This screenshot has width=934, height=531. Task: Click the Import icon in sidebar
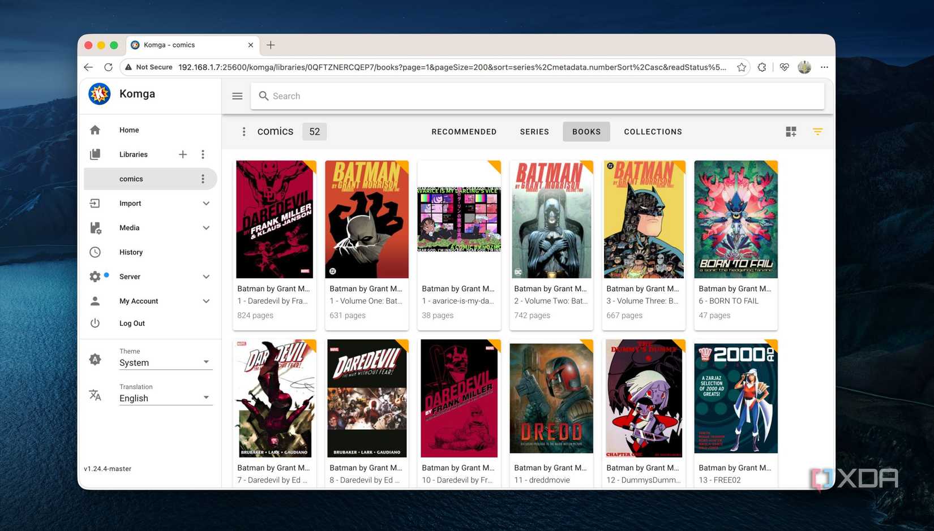tap(95, 204)
